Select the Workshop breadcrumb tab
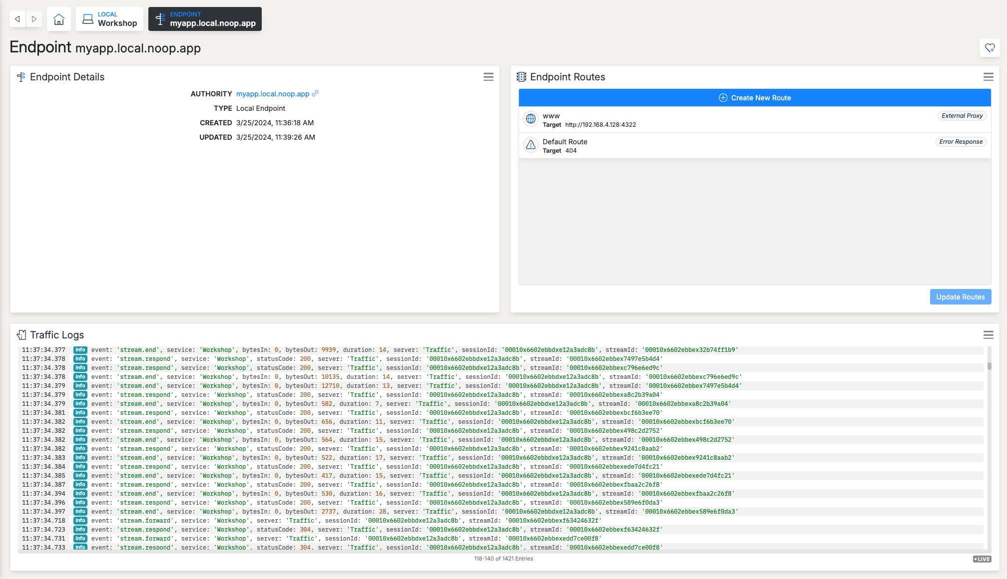 (109, 18)
